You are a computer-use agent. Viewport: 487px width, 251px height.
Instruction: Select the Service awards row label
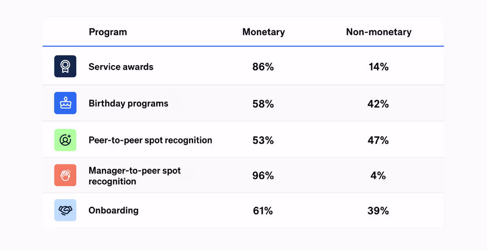pos(121,67)
